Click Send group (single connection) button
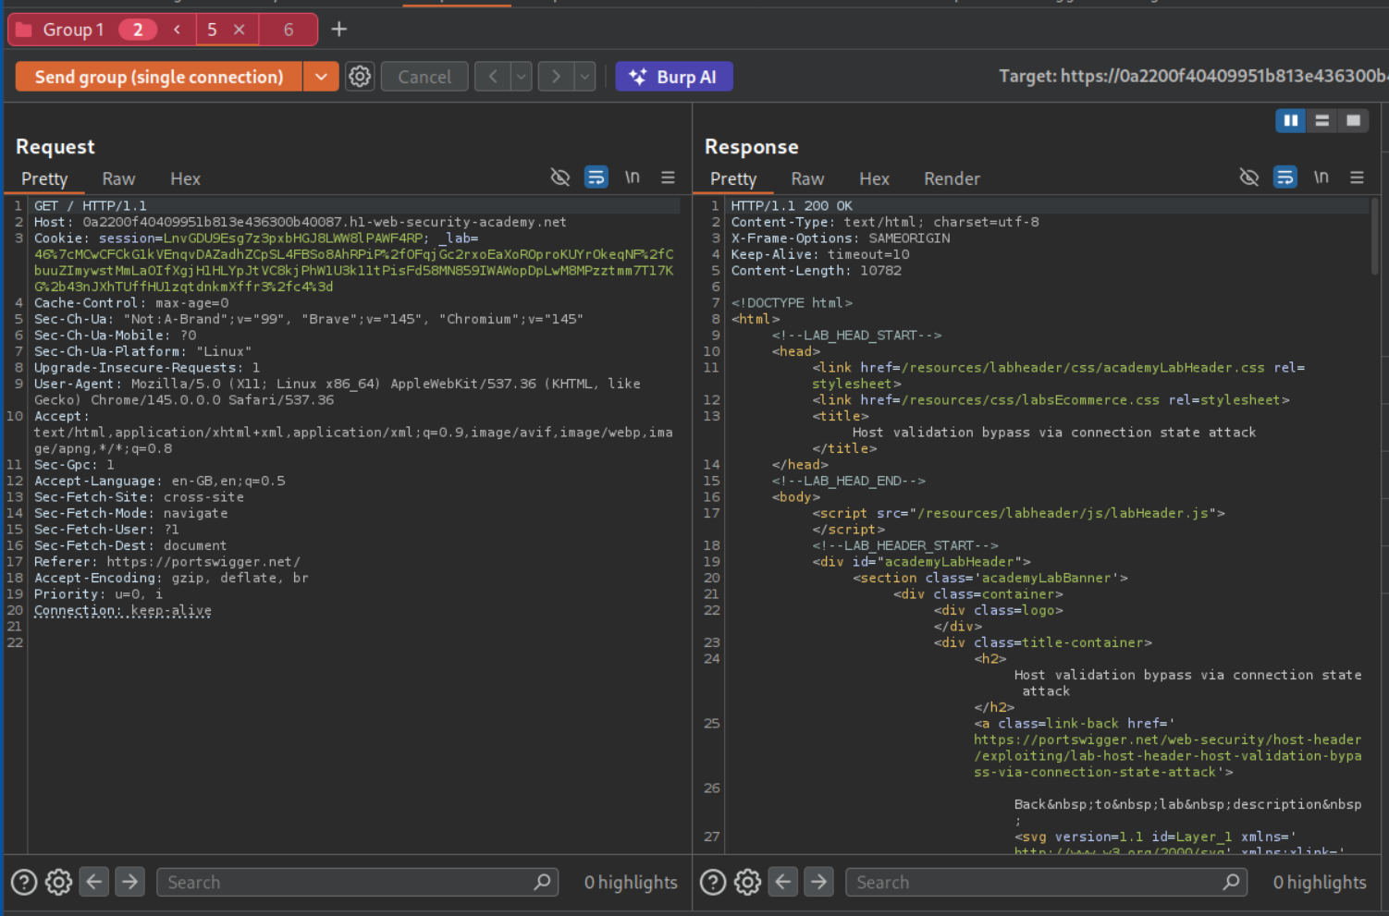 pyautogui.click(x=159, y=77)
